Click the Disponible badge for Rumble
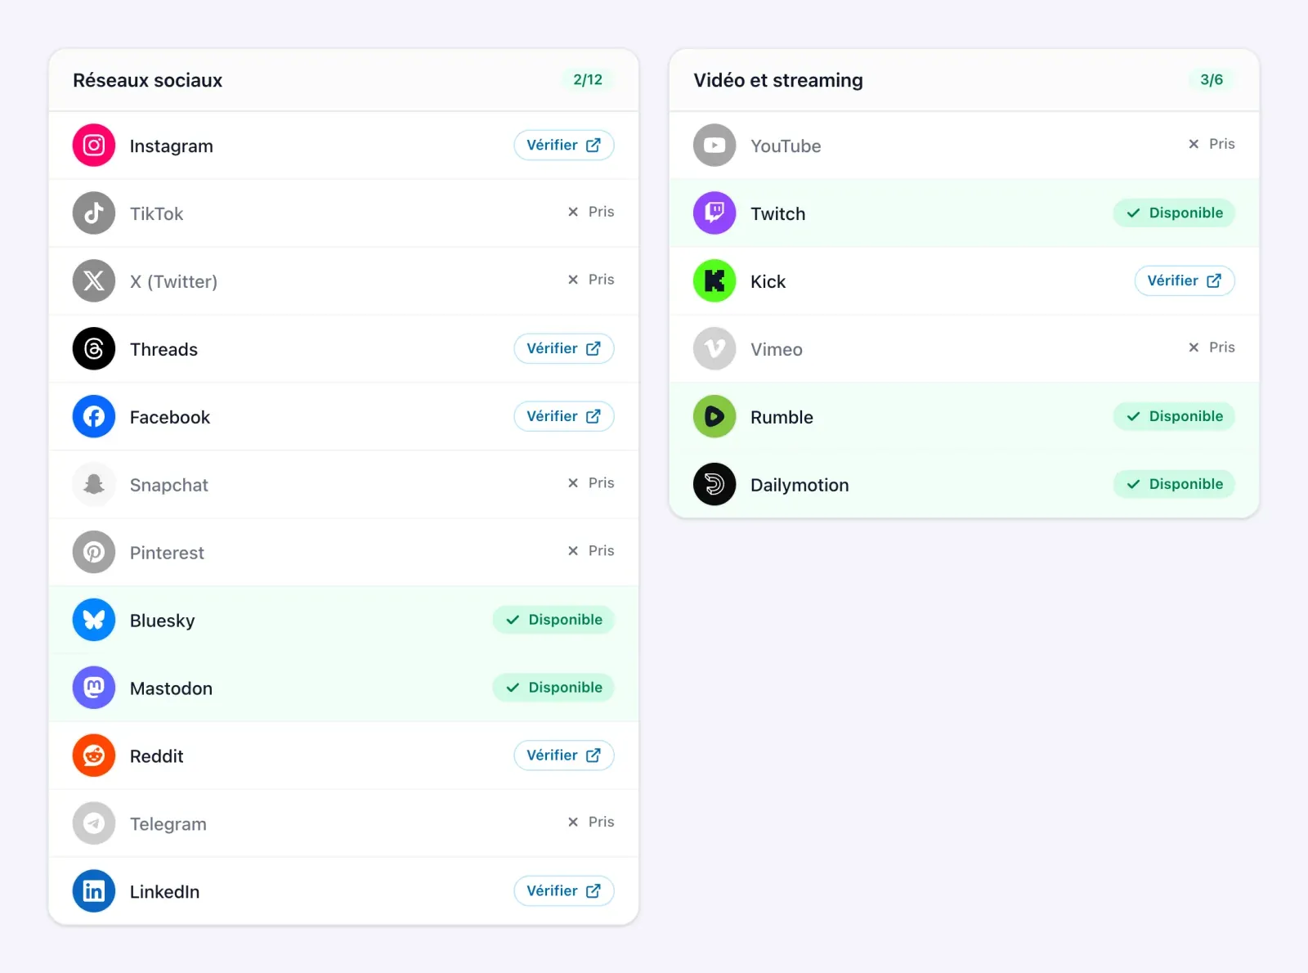 (x=1174, y=417)
